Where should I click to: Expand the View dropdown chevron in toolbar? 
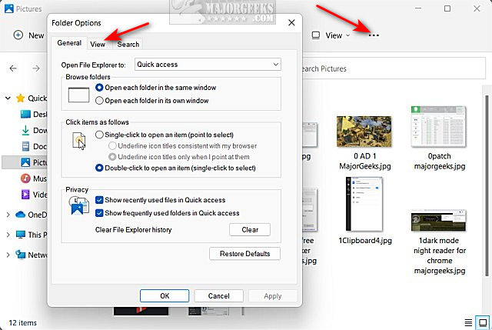(x=347, y=35)
